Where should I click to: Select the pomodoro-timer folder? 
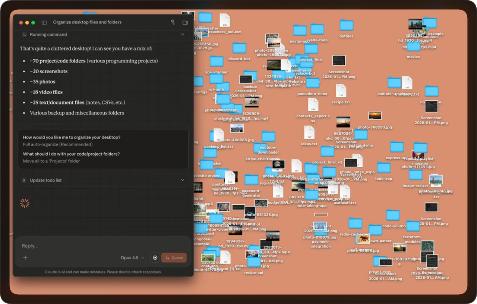(312, 83)
